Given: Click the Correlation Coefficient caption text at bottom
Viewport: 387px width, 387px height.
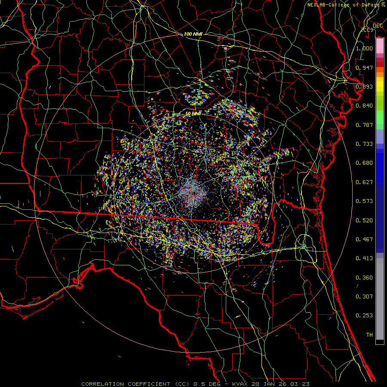Looking at the screenshot, I should pos(195,384).
